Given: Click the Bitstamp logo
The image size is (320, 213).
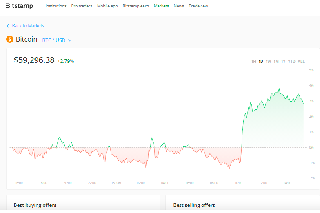Looking at the screenshot, I should coord(20,6).
